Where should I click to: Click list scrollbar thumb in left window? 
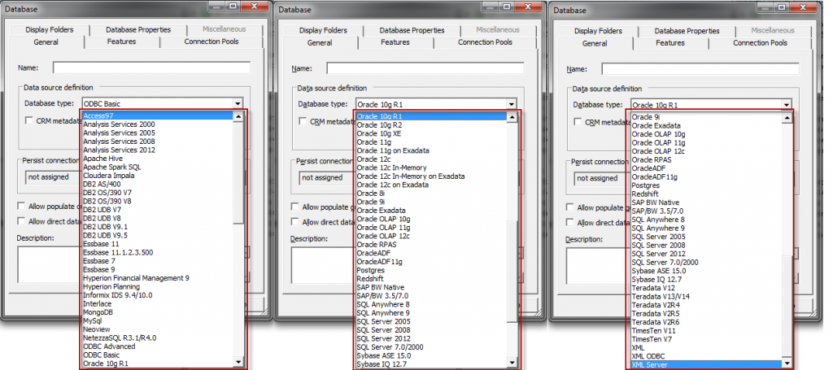coord(238,172)
